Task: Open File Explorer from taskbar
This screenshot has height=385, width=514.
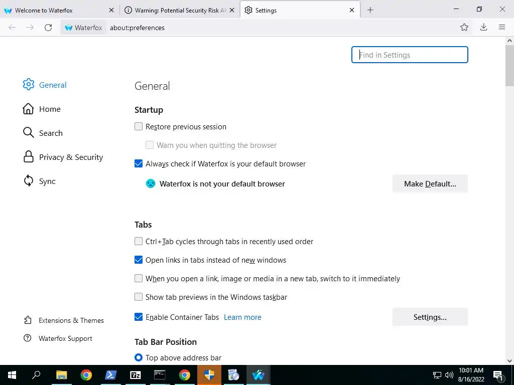Action: click(61, 375)
